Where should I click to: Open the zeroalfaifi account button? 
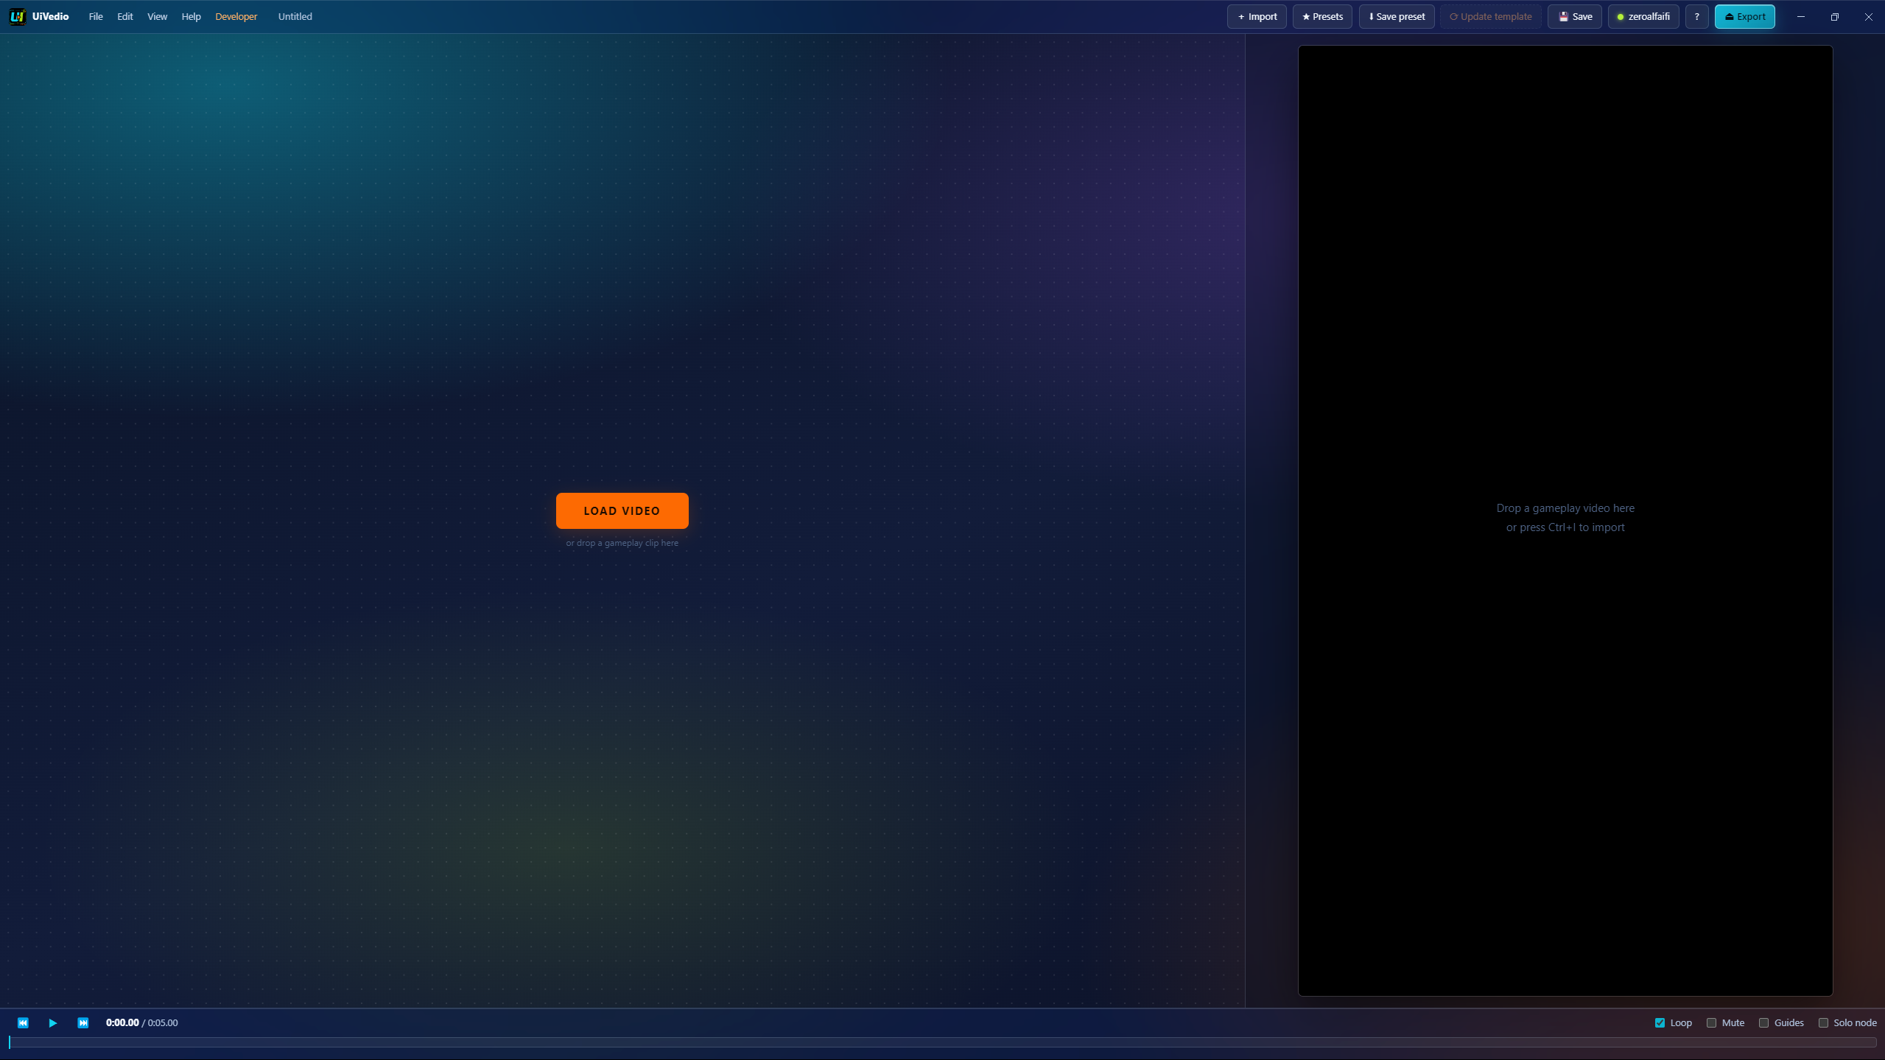pyautogui.click(x=1643, y=16)
